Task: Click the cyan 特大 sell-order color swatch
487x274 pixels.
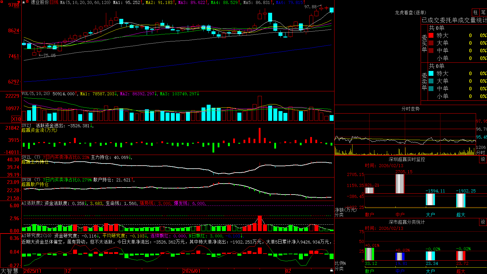Action: tap(431, 73)
